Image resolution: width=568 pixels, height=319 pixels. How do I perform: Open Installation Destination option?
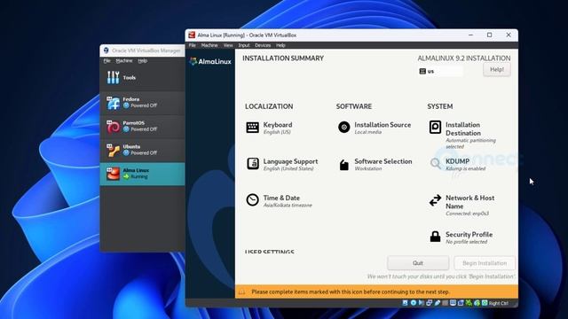pos(462,135)
